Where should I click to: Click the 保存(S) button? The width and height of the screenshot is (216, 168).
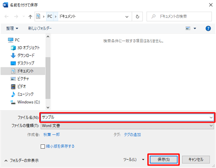[164, 159]
